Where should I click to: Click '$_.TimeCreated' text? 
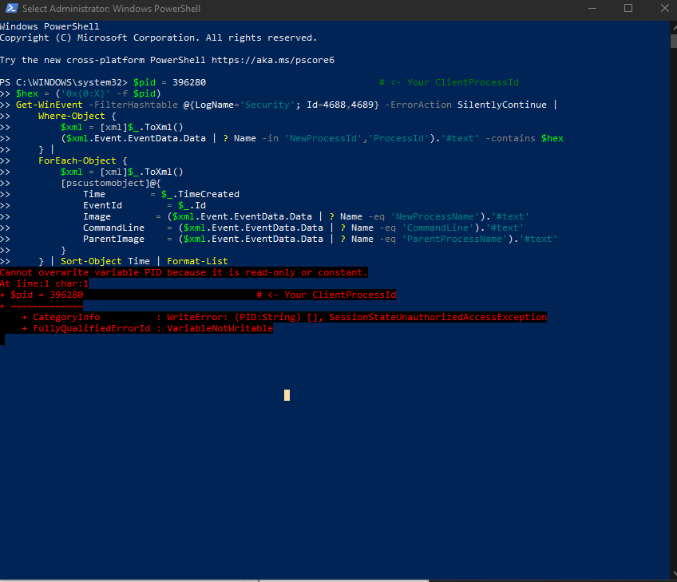click(x=200, y=194)
